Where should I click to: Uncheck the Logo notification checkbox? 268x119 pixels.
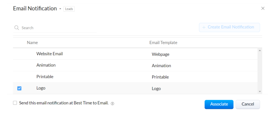[19, 88]
